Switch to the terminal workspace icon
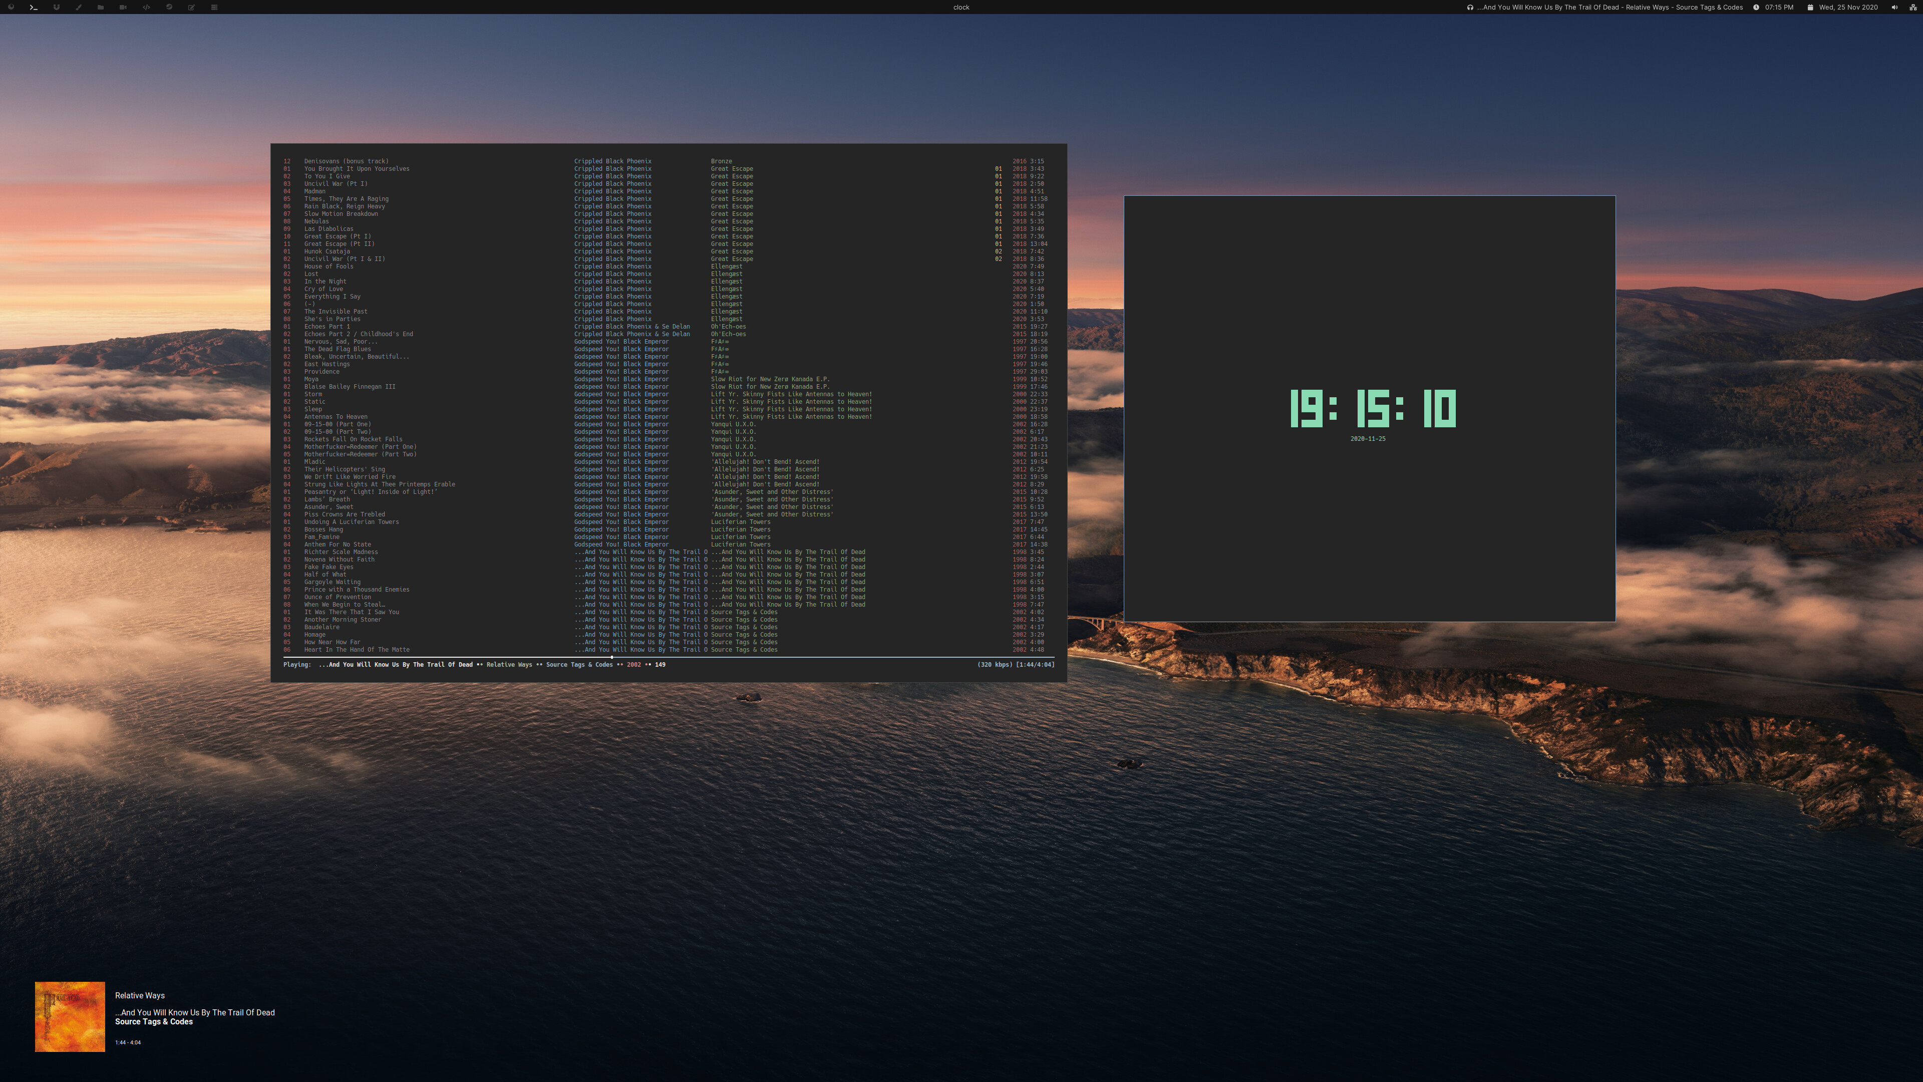The width and height of the screenshot is (1923, 1082). click(33, 8)
